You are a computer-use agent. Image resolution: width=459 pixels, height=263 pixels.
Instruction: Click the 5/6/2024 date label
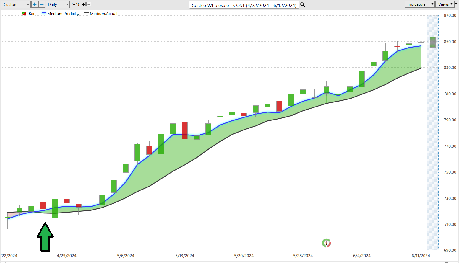(x=126, y=256)
